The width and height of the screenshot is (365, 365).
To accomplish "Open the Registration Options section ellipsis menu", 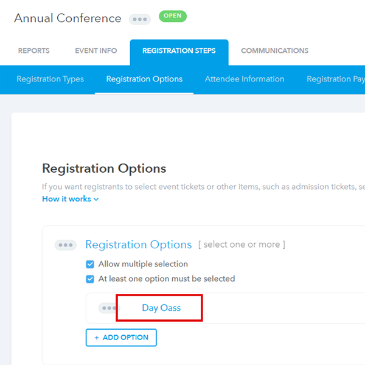I will (x=65, y=245).
